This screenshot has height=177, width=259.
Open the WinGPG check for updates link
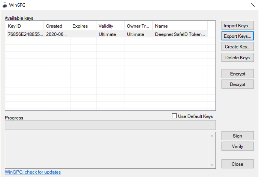click(x=33, y=172)
